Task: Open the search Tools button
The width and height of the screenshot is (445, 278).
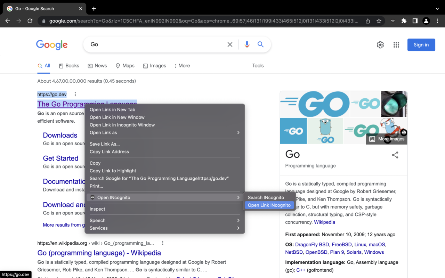Action: [x=258, y=66]
